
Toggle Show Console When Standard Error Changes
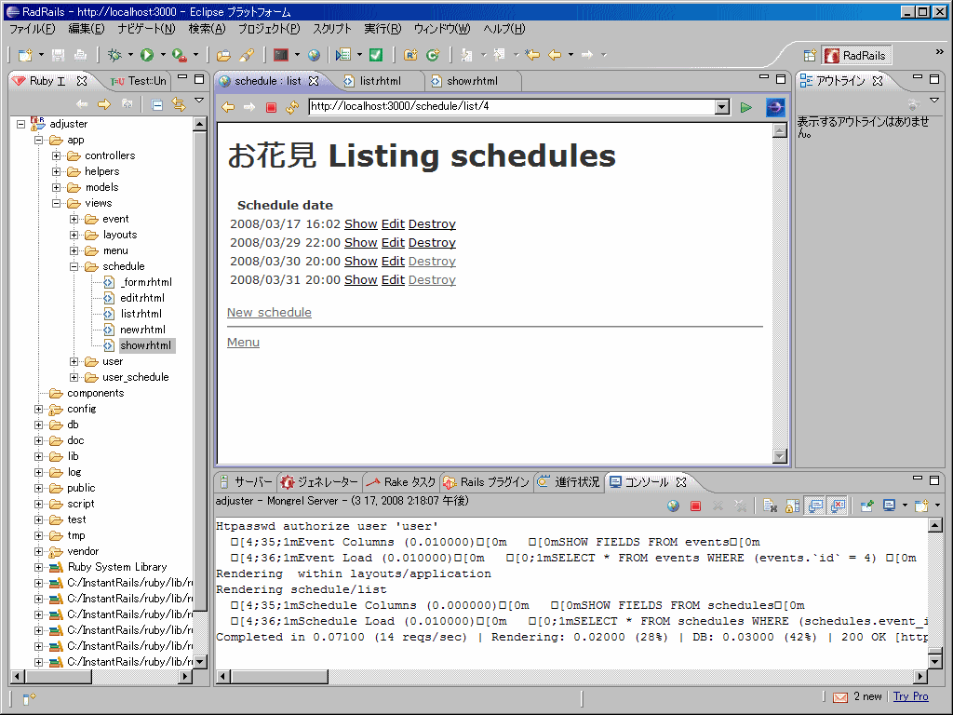[839, 506]
